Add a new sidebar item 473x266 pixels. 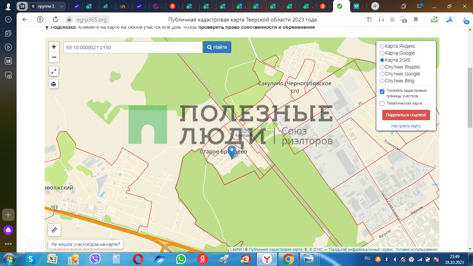coord(8,215)
